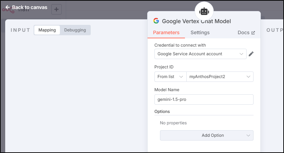Open the Add Option dropdown
Image resolution: width=284 pixels, height=153 pixels.
207,135
